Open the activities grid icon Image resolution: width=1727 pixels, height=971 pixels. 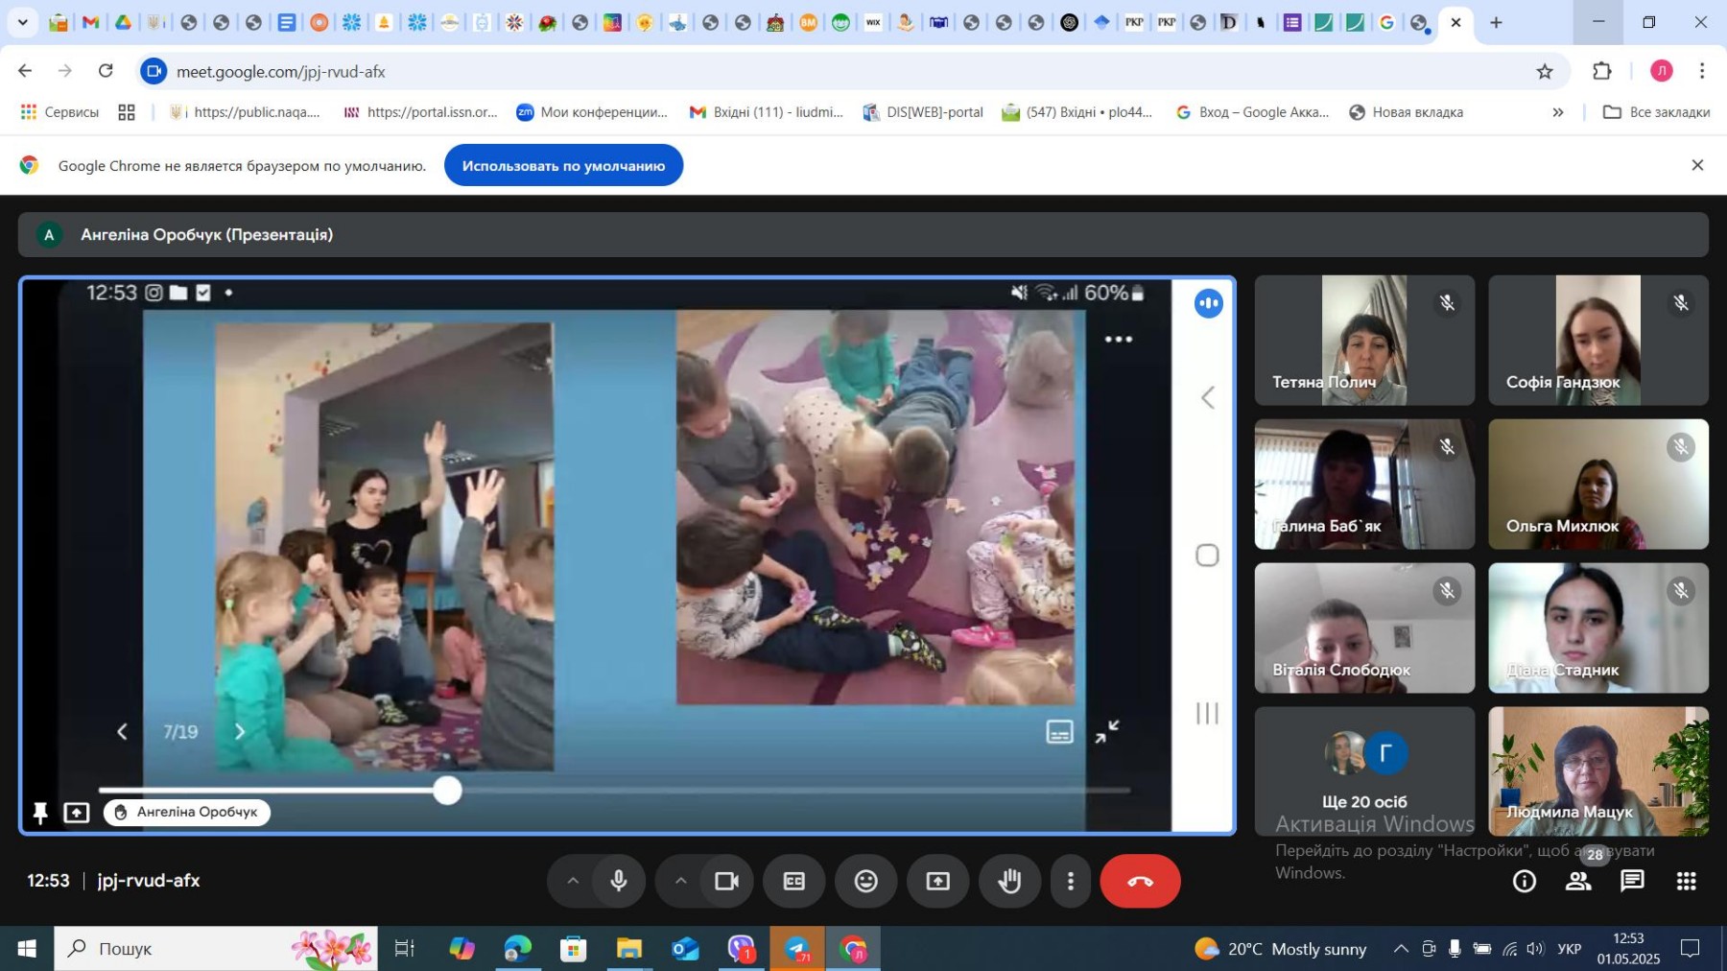[1686, 881]
